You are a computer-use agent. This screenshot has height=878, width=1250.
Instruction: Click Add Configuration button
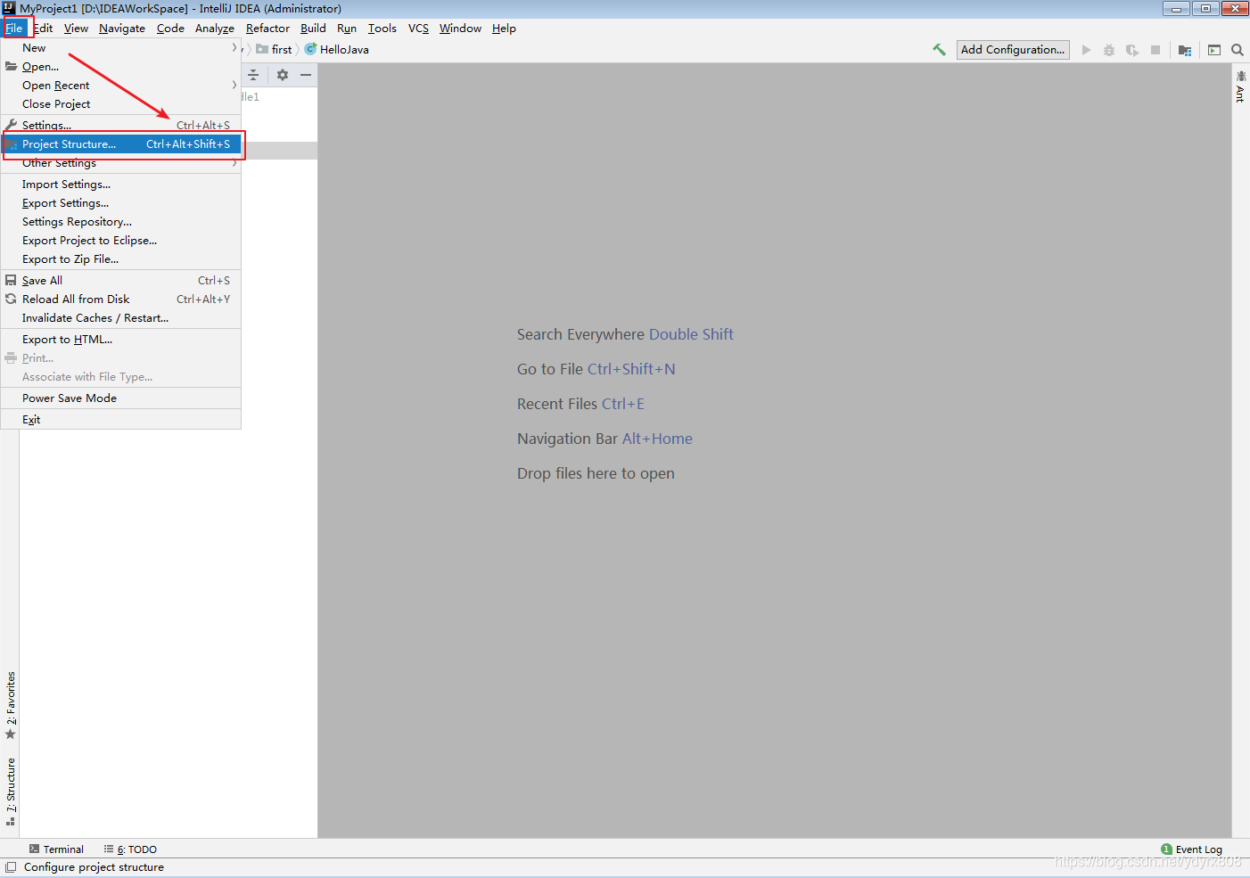click(1013, 50)
